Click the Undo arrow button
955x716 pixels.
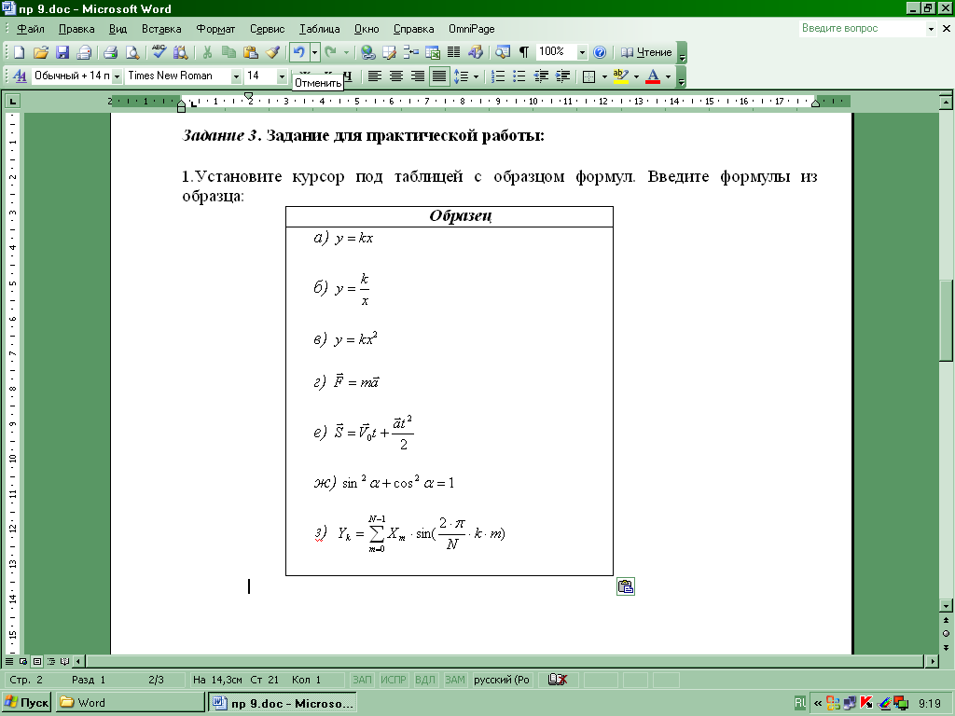pos(299,52)
